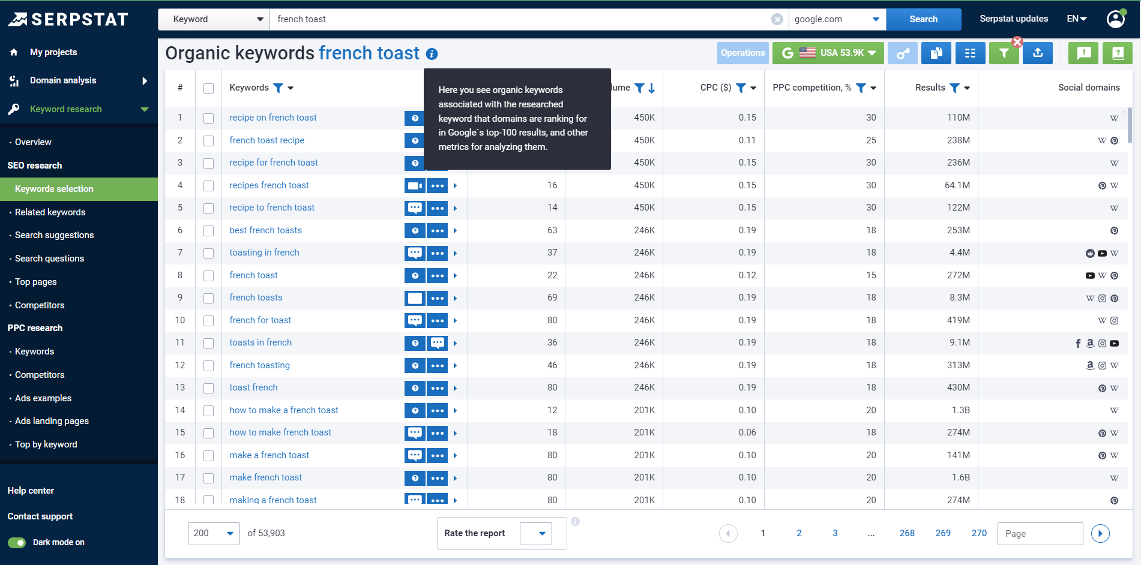Click the copy keywords icon
Viewport: 1141px width, 565px height.
(936, 53)
